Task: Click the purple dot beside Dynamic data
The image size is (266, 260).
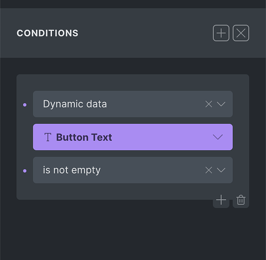Action: point(25,105)
